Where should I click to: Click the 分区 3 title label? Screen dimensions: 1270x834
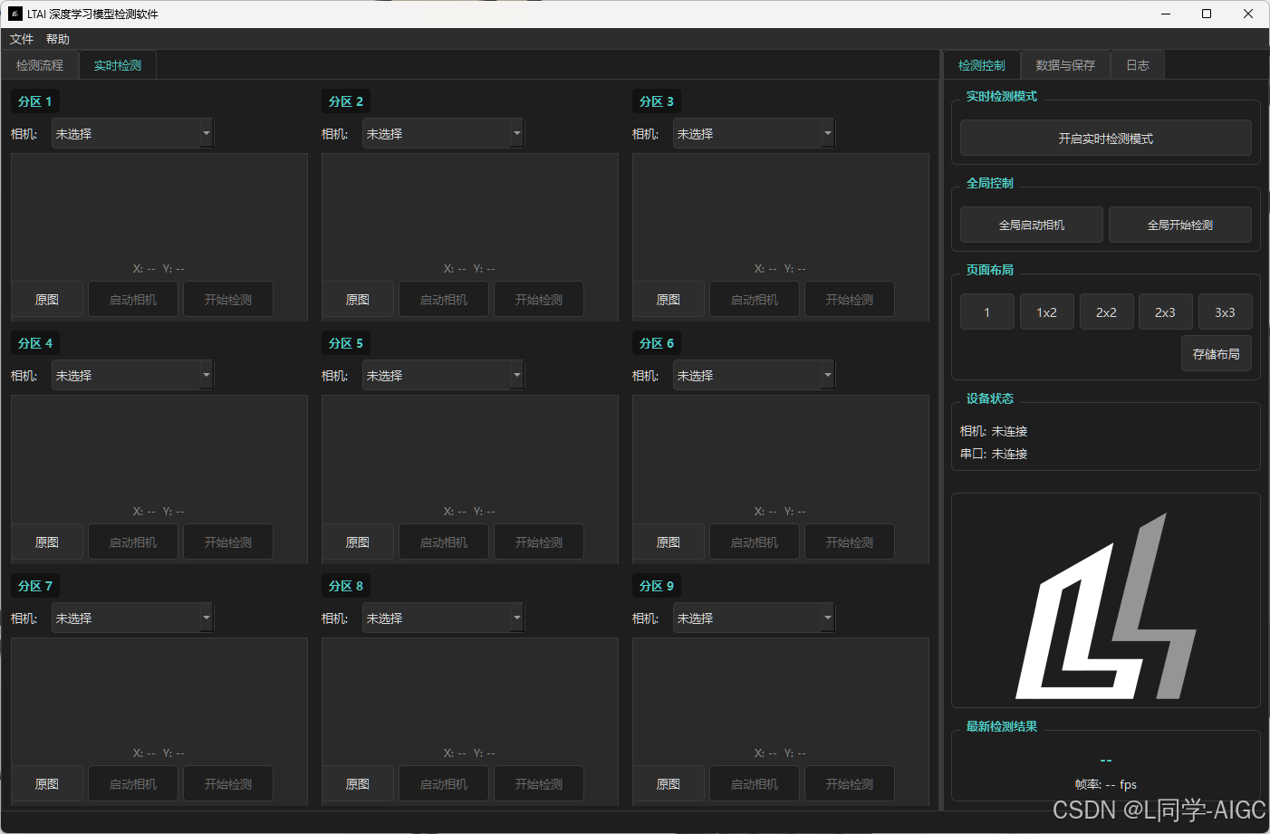(657, 101)
